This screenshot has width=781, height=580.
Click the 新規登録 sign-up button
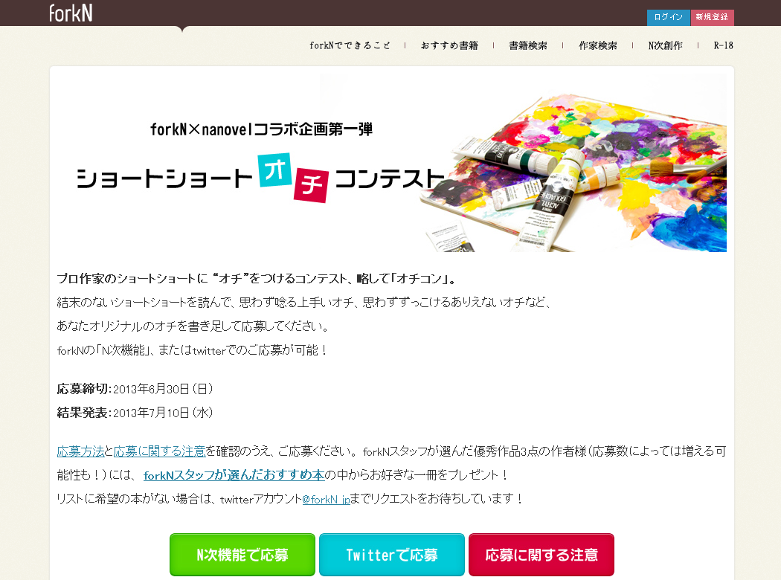click(712, 17)
